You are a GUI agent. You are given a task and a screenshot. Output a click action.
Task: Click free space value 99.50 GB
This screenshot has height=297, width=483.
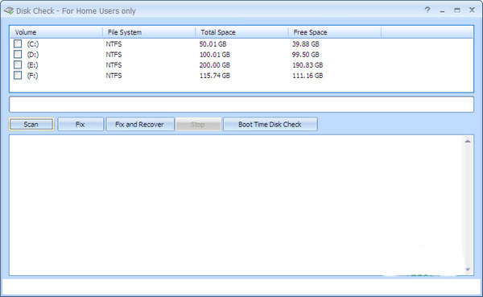click(x=306, y=55)
